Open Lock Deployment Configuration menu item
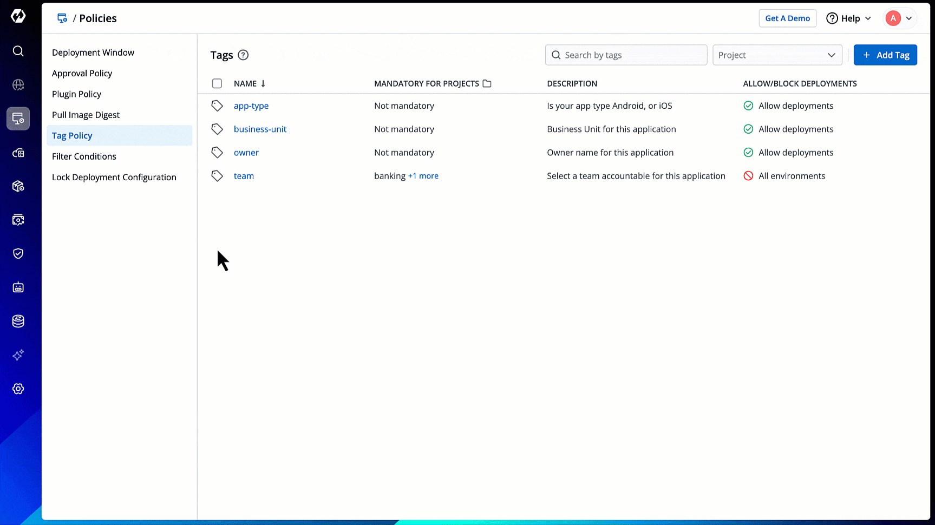 click(x=114, y=177)
